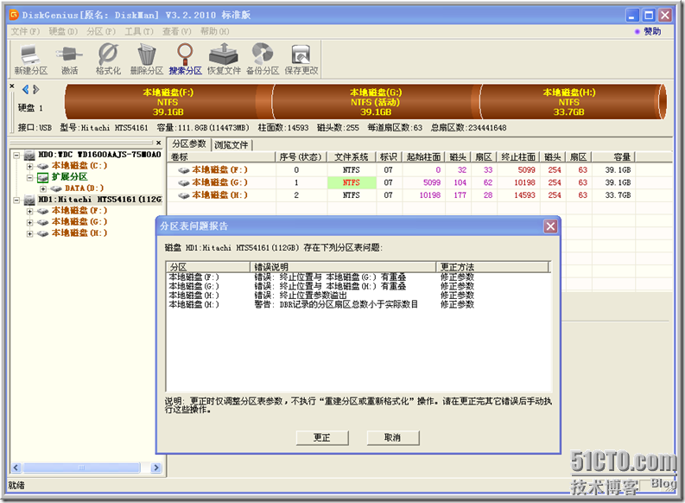The width and height of the screenshot is (685, 503).
Task: Open the 查看(V) menu
Action: coord(176,31)
